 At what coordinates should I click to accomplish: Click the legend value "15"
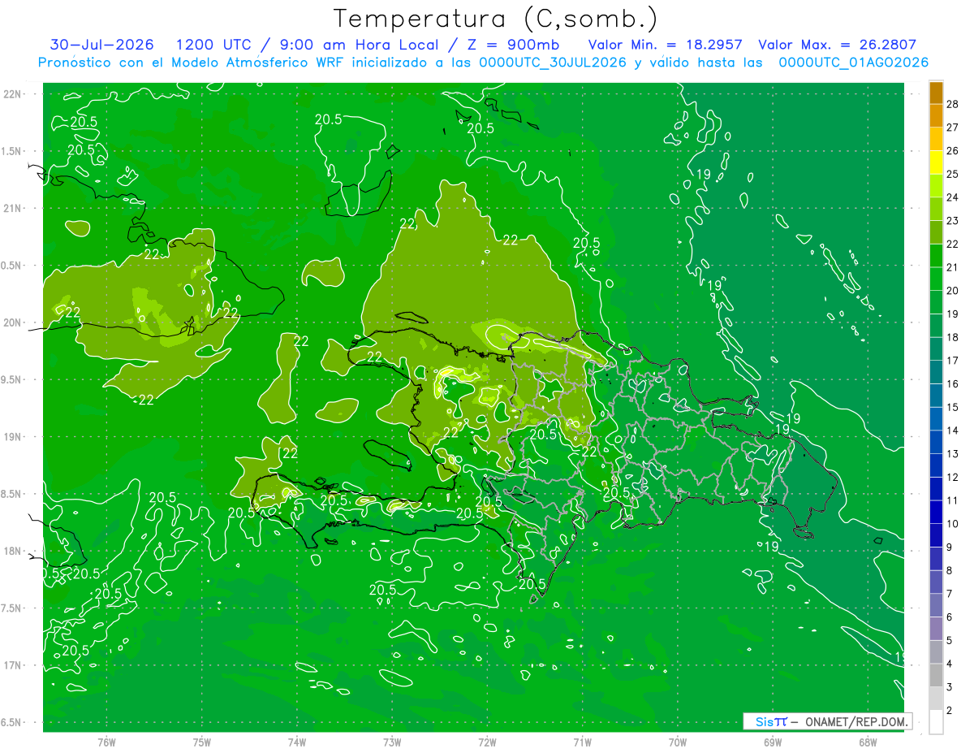click(953, 408)
